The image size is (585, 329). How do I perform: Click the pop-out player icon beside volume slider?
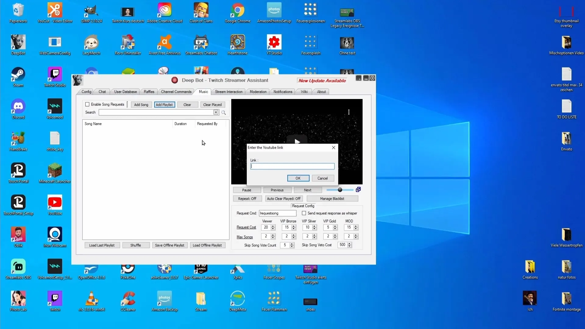[x=358, y=189]
